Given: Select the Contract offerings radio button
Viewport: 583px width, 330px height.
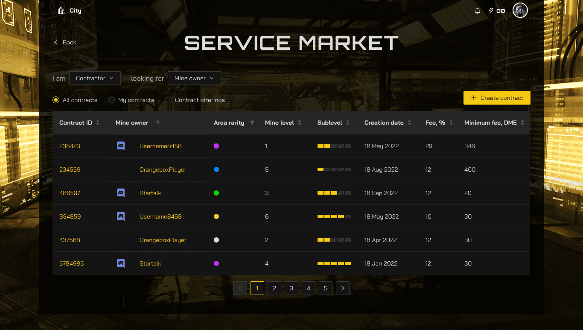Looking at the screenshot, I should [168, 100].
